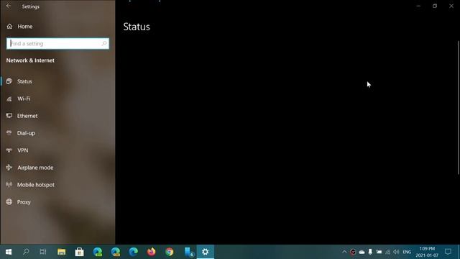Open Task View on the taskbar

(x=43, y=252)
